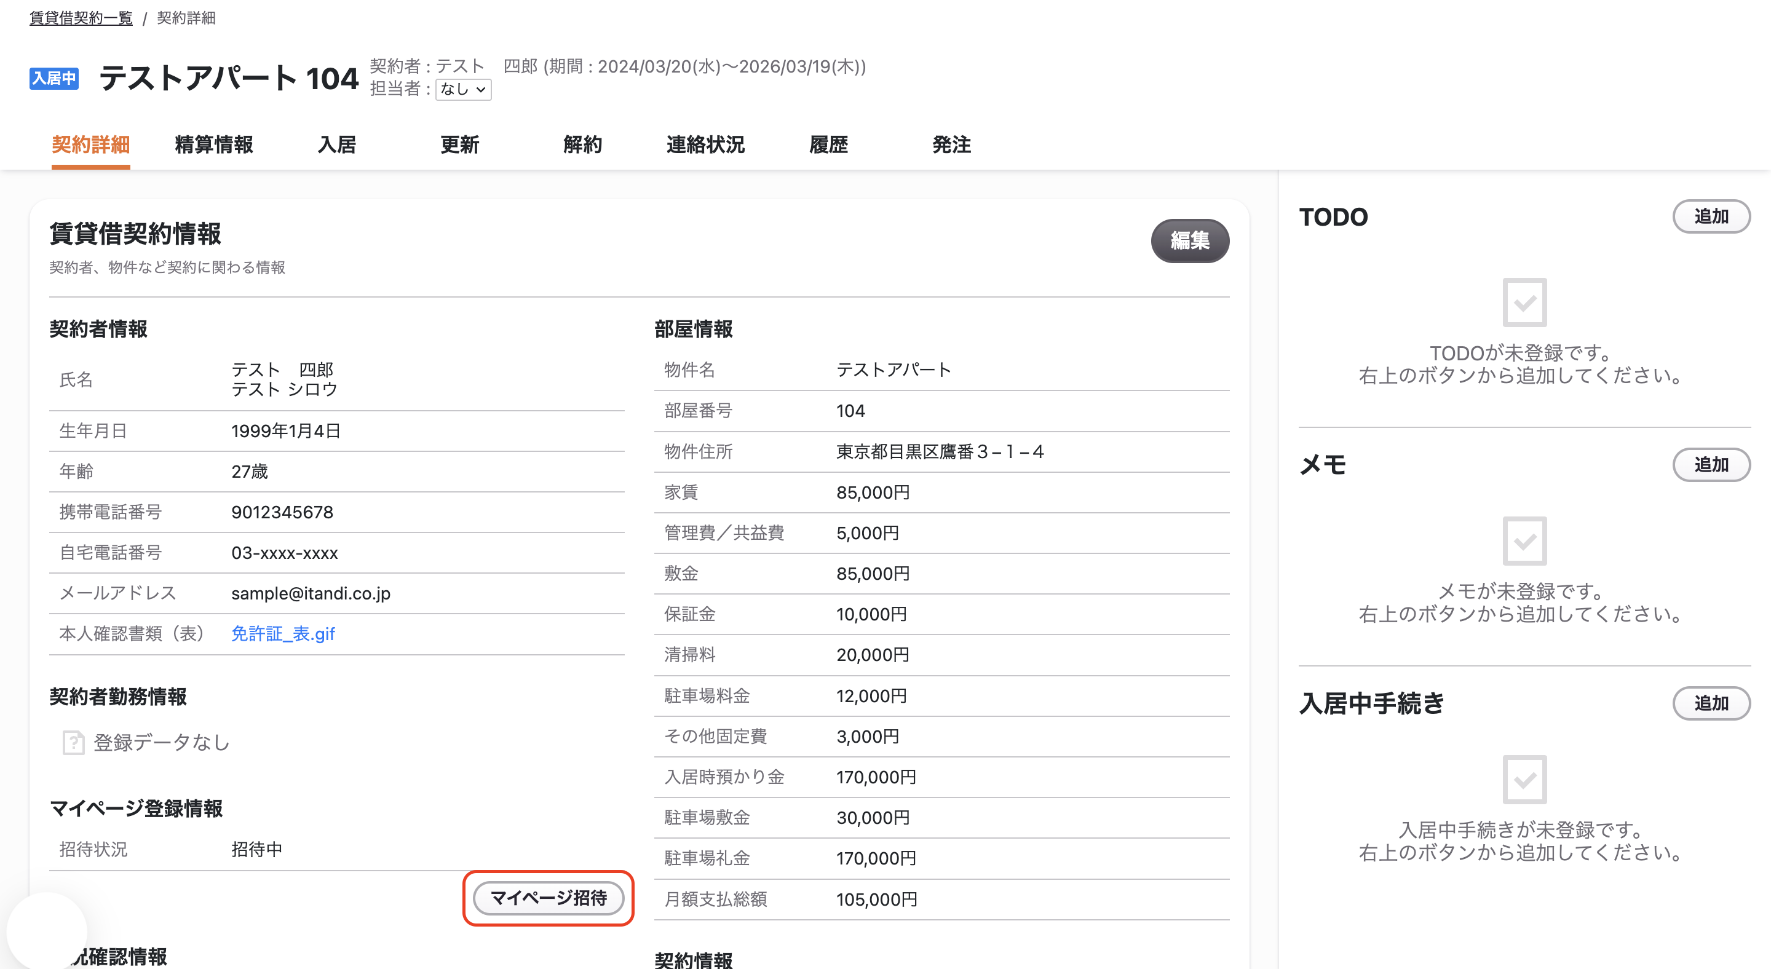This screenshot has height=969, width=1771.
Task: Click the その他固定費 value 3,000円
Action: pyautogui.click(x=868, y=736)
